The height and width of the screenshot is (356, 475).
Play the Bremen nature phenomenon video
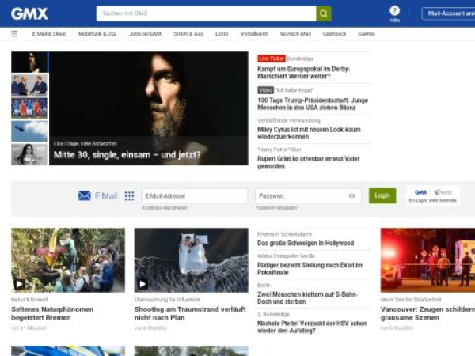(19, 284)
